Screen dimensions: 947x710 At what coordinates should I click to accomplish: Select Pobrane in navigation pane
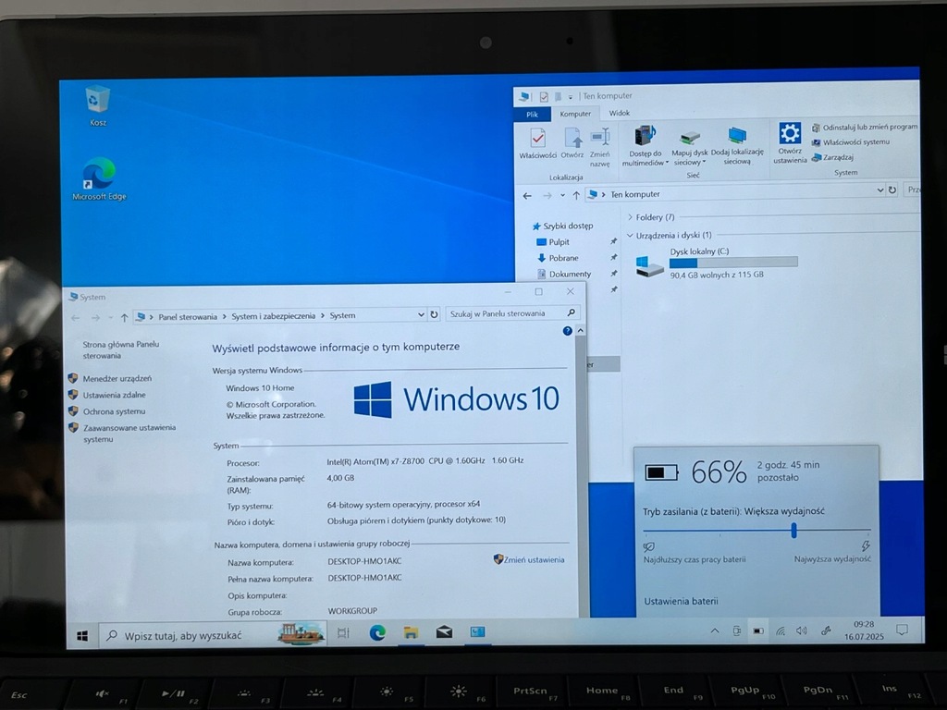[558, 258]
